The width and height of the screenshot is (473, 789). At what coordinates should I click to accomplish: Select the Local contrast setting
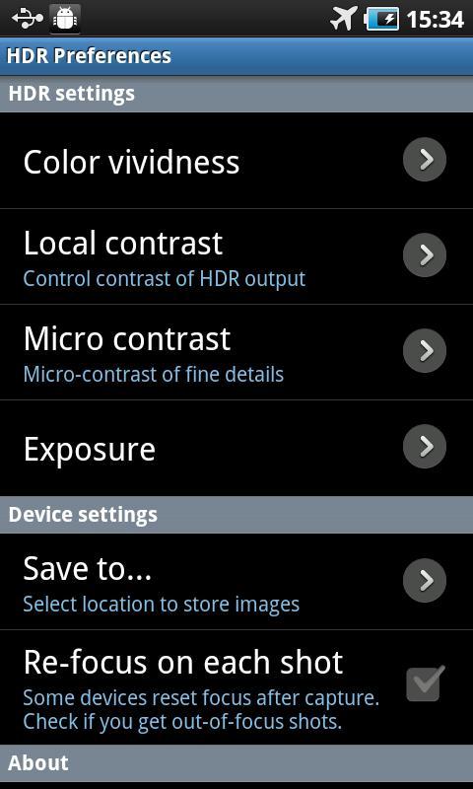[236, 256]
